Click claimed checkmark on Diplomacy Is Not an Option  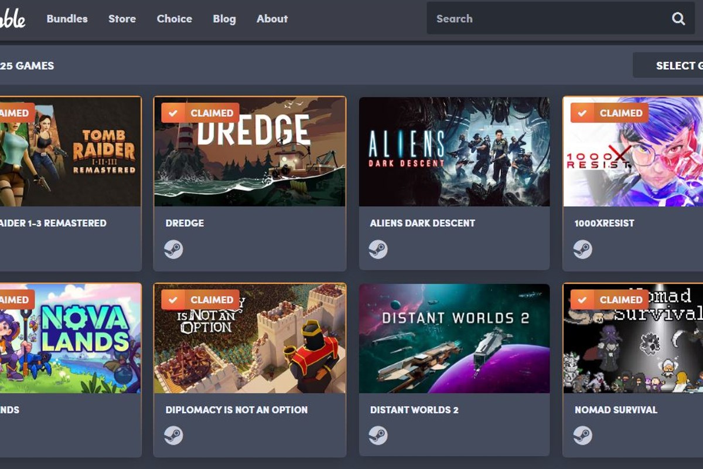pyautogui.click(x=173, y=300)
